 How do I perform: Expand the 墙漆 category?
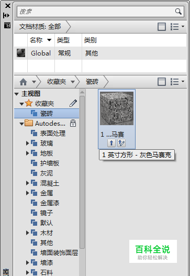tap(27, 262)
